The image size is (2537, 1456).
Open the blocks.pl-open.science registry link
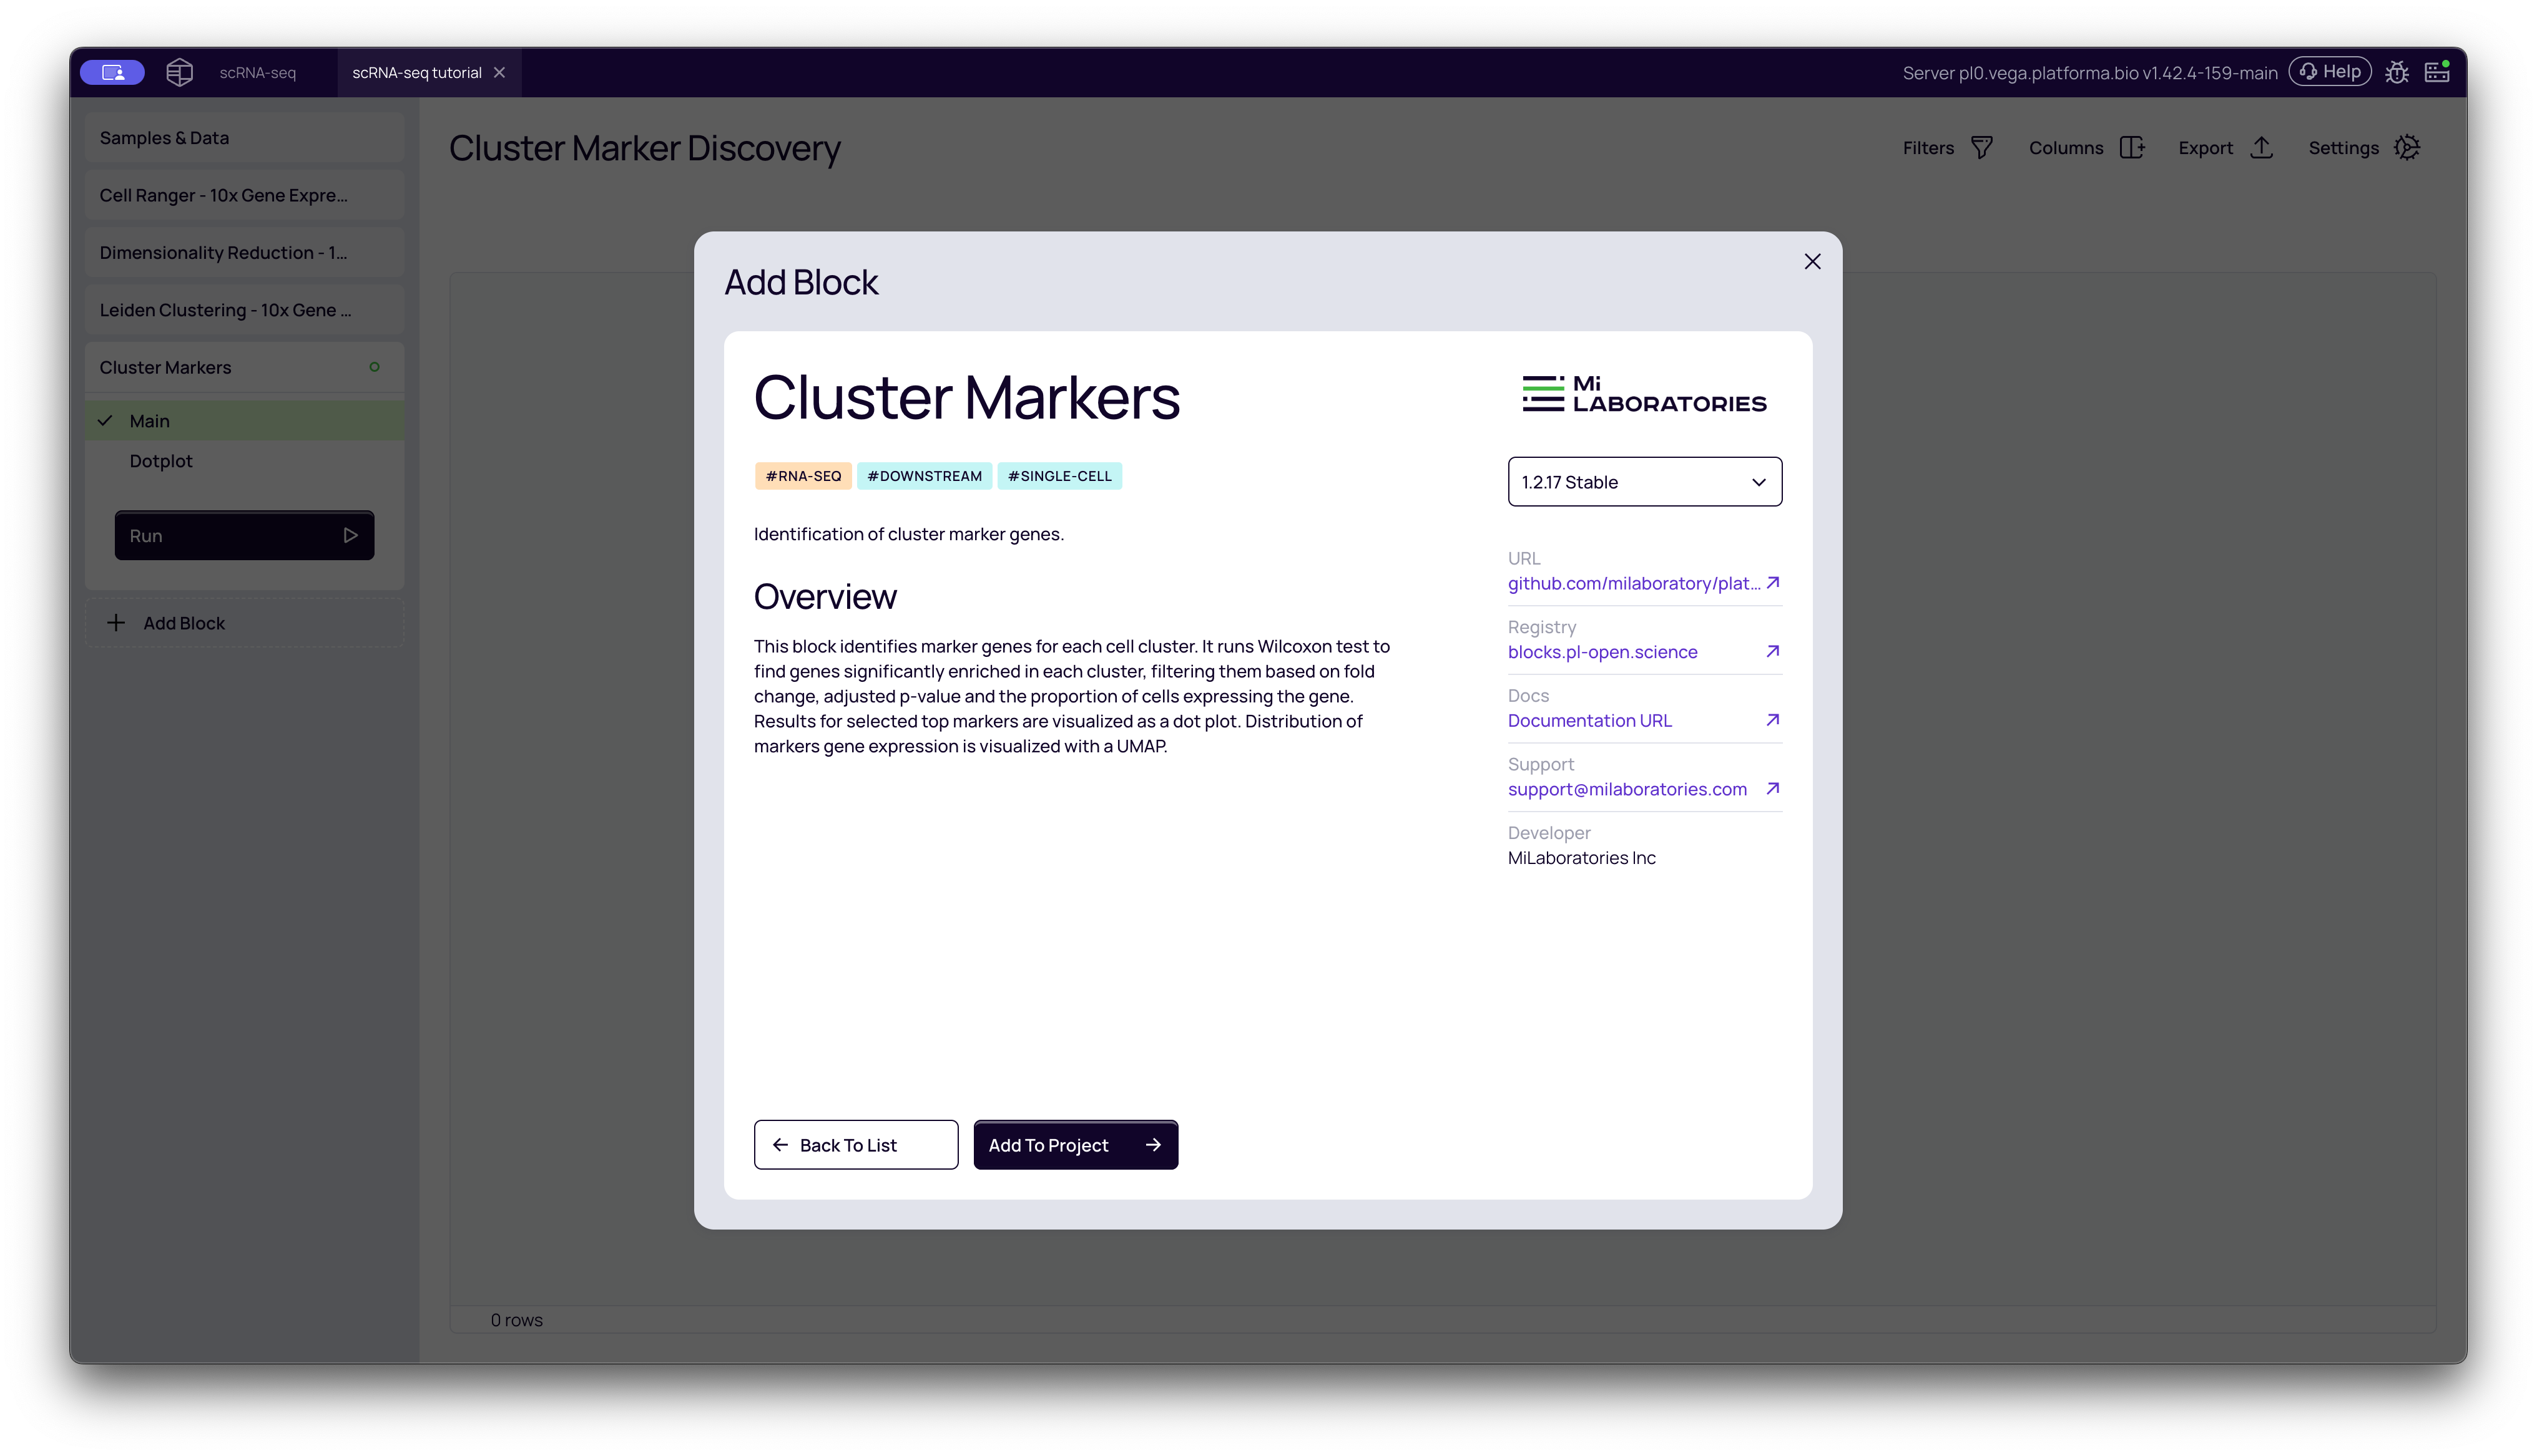pos(1602,651)
